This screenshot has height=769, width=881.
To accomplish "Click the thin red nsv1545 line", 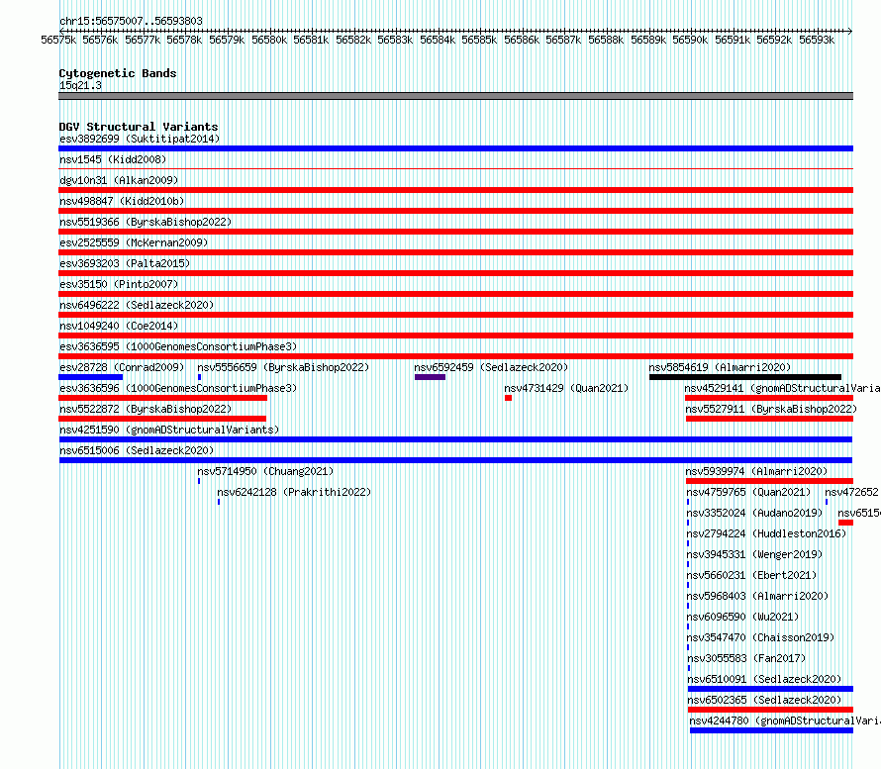I will tap(455, 168).
